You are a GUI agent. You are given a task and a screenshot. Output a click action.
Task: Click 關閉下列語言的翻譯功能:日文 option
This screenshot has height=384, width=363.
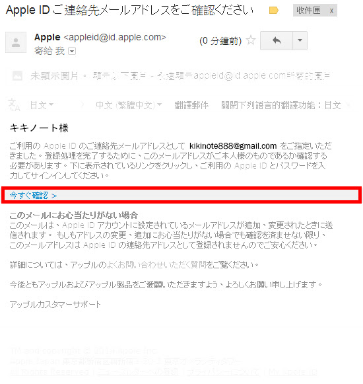click(x=281, y=105)
